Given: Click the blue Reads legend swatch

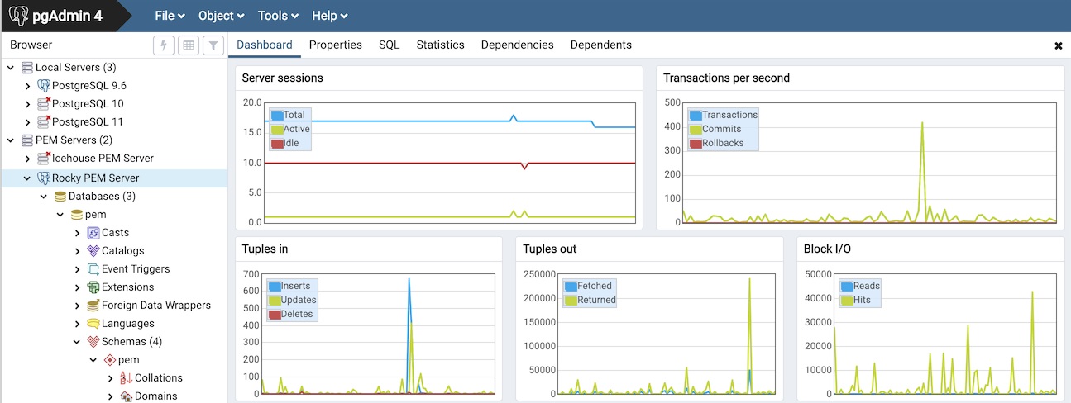Looking at the screenshot, I should tap(846, 287).
